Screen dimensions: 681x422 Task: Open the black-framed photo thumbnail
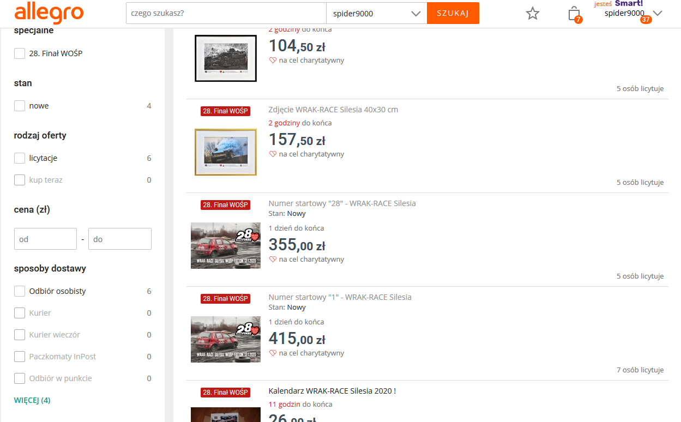[226, 58]
